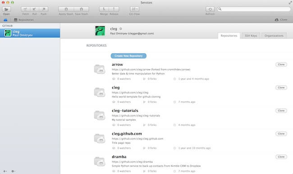Click the add account plus button at bottom left
Viewport: 293px width, 174px height.
5,171
